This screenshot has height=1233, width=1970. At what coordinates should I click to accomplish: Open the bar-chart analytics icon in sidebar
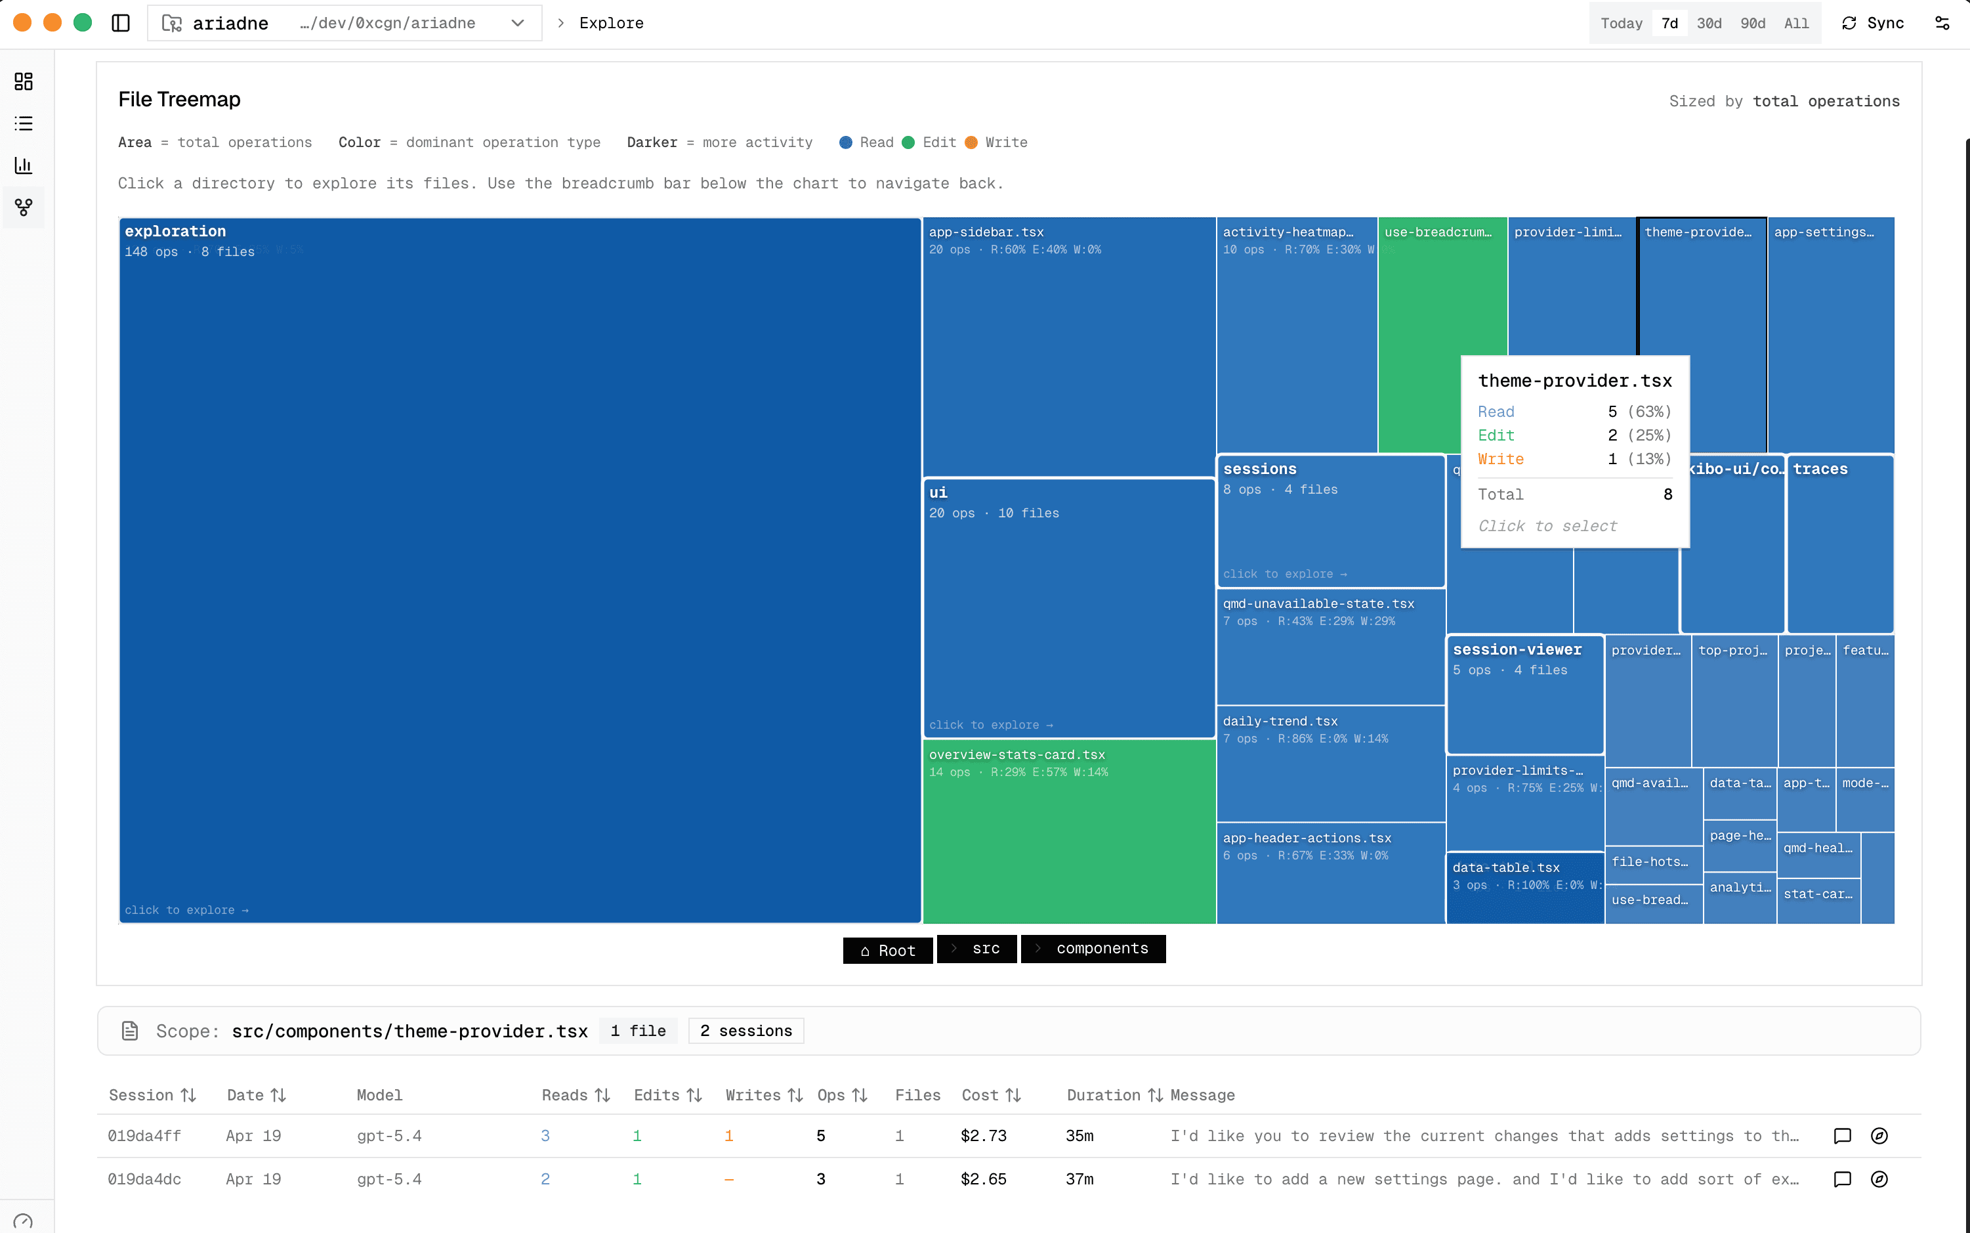pos(23,165)
